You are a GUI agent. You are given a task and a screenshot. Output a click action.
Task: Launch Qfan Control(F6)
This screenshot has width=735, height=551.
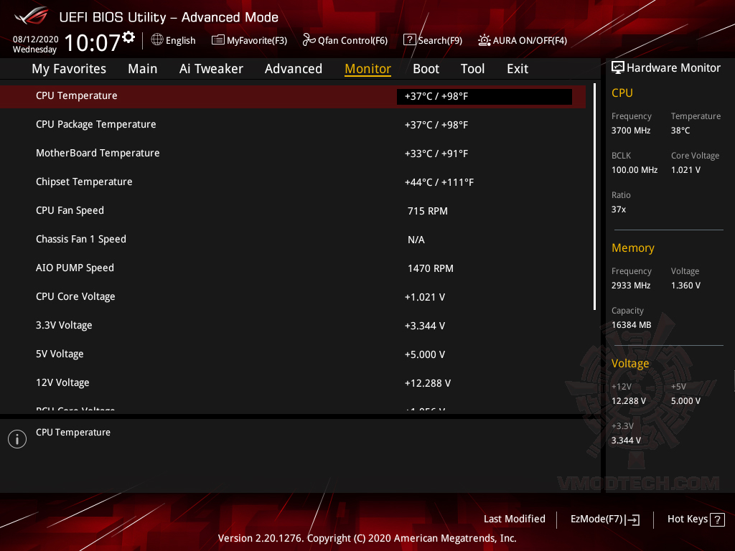(345, 40)
